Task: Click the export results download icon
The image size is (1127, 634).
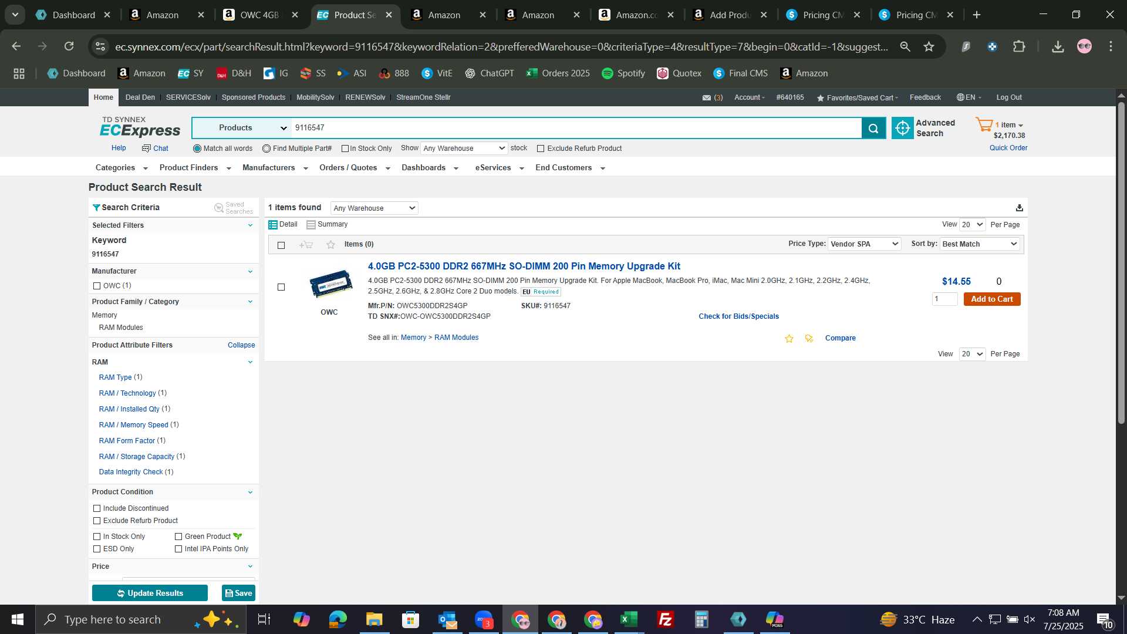Action: click(x=1020, y=208)
